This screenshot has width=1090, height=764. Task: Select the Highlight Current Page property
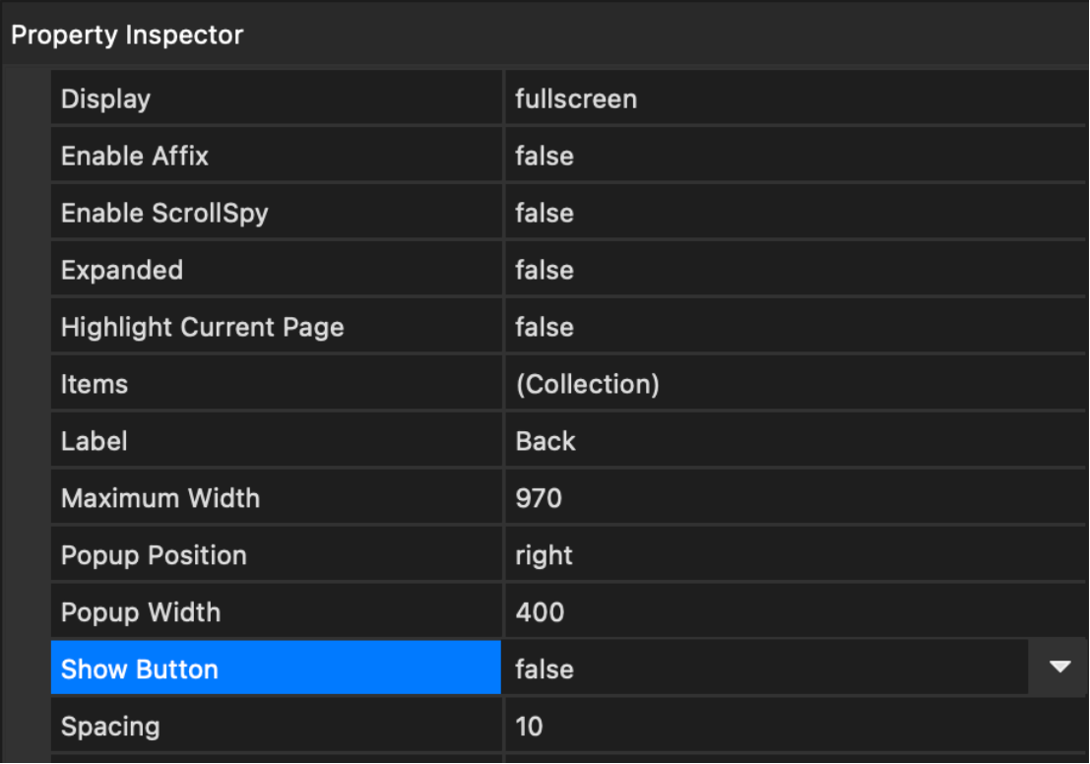(x=202, y=328)
